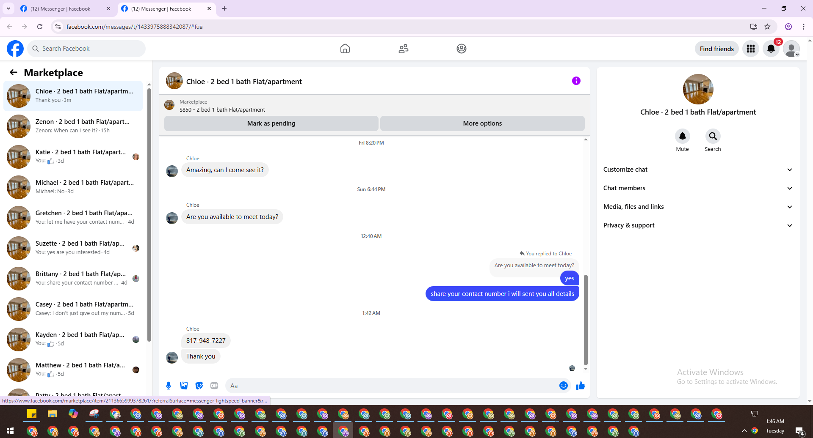This screenshot has height=438, width=813.
Task: Open File Explorer from the taskbar
Action: (53, 414)
